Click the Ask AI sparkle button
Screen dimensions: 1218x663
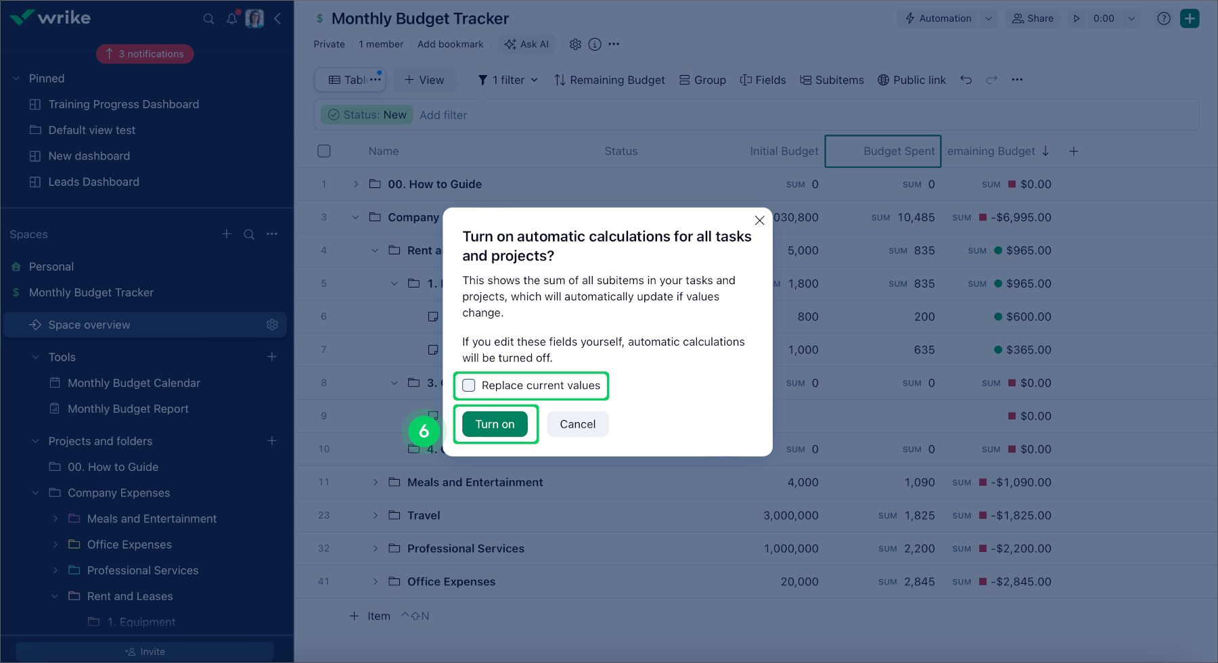point(526,44)
